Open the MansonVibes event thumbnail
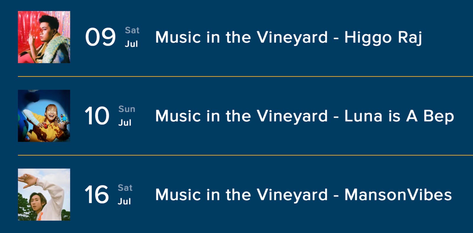This screenshot has height=233, width=473. point(44,195)
